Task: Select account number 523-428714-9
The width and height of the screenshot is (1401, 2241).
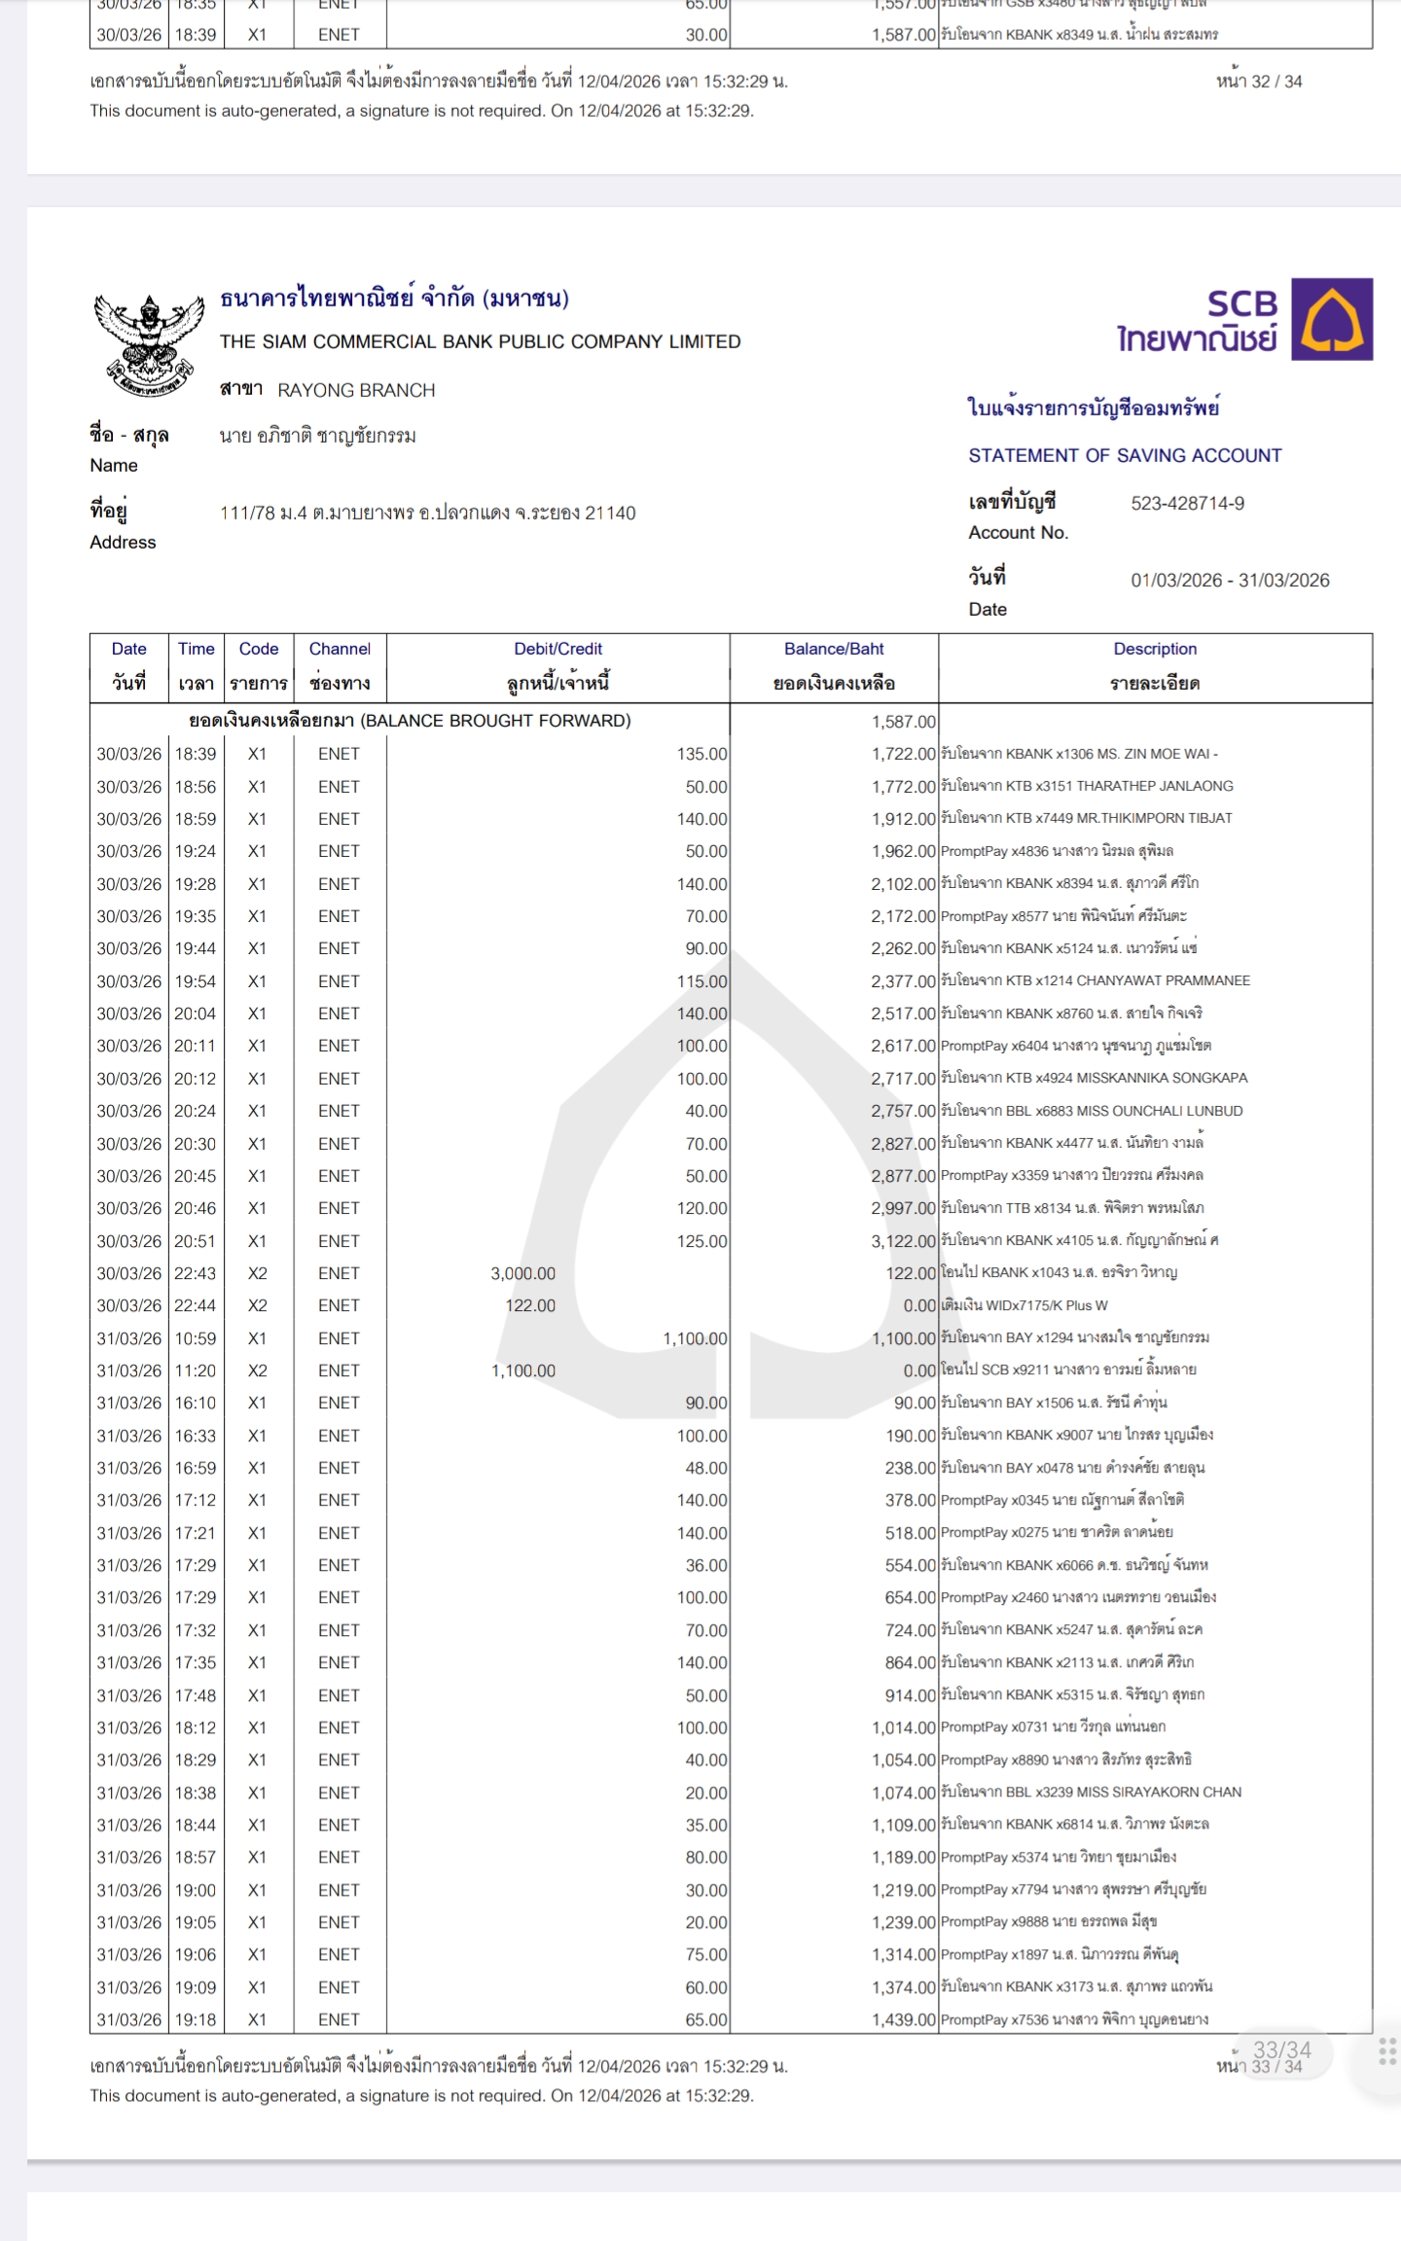Action: click(1187, 503)
